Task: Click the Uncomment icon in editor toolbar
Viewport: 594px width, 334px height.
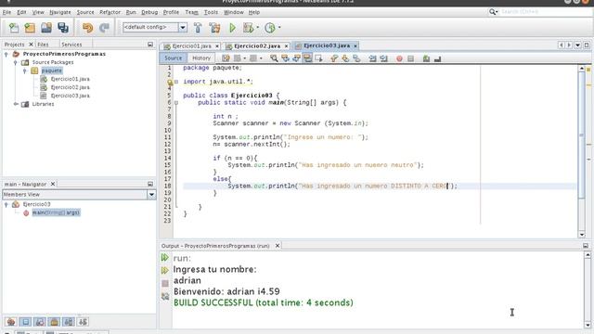Action: [437, 58]
